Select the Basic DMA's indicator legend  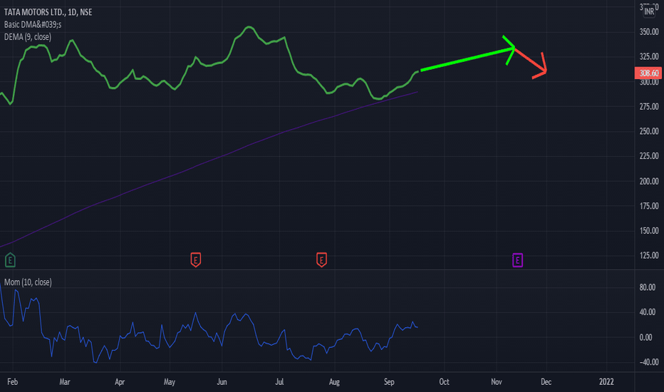click(x=33, y=24)
